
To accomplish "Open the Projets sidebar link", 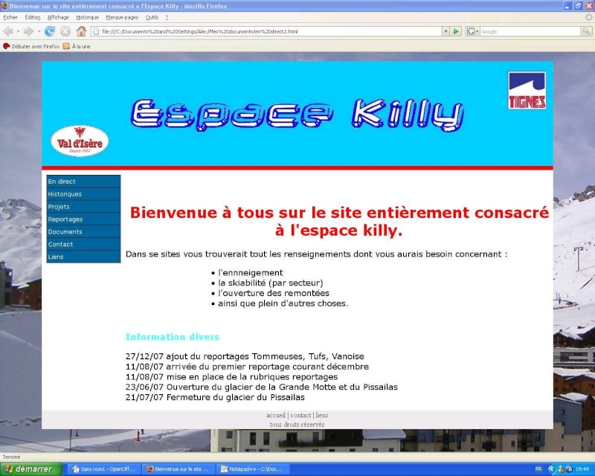I will (x=83, y=207).
